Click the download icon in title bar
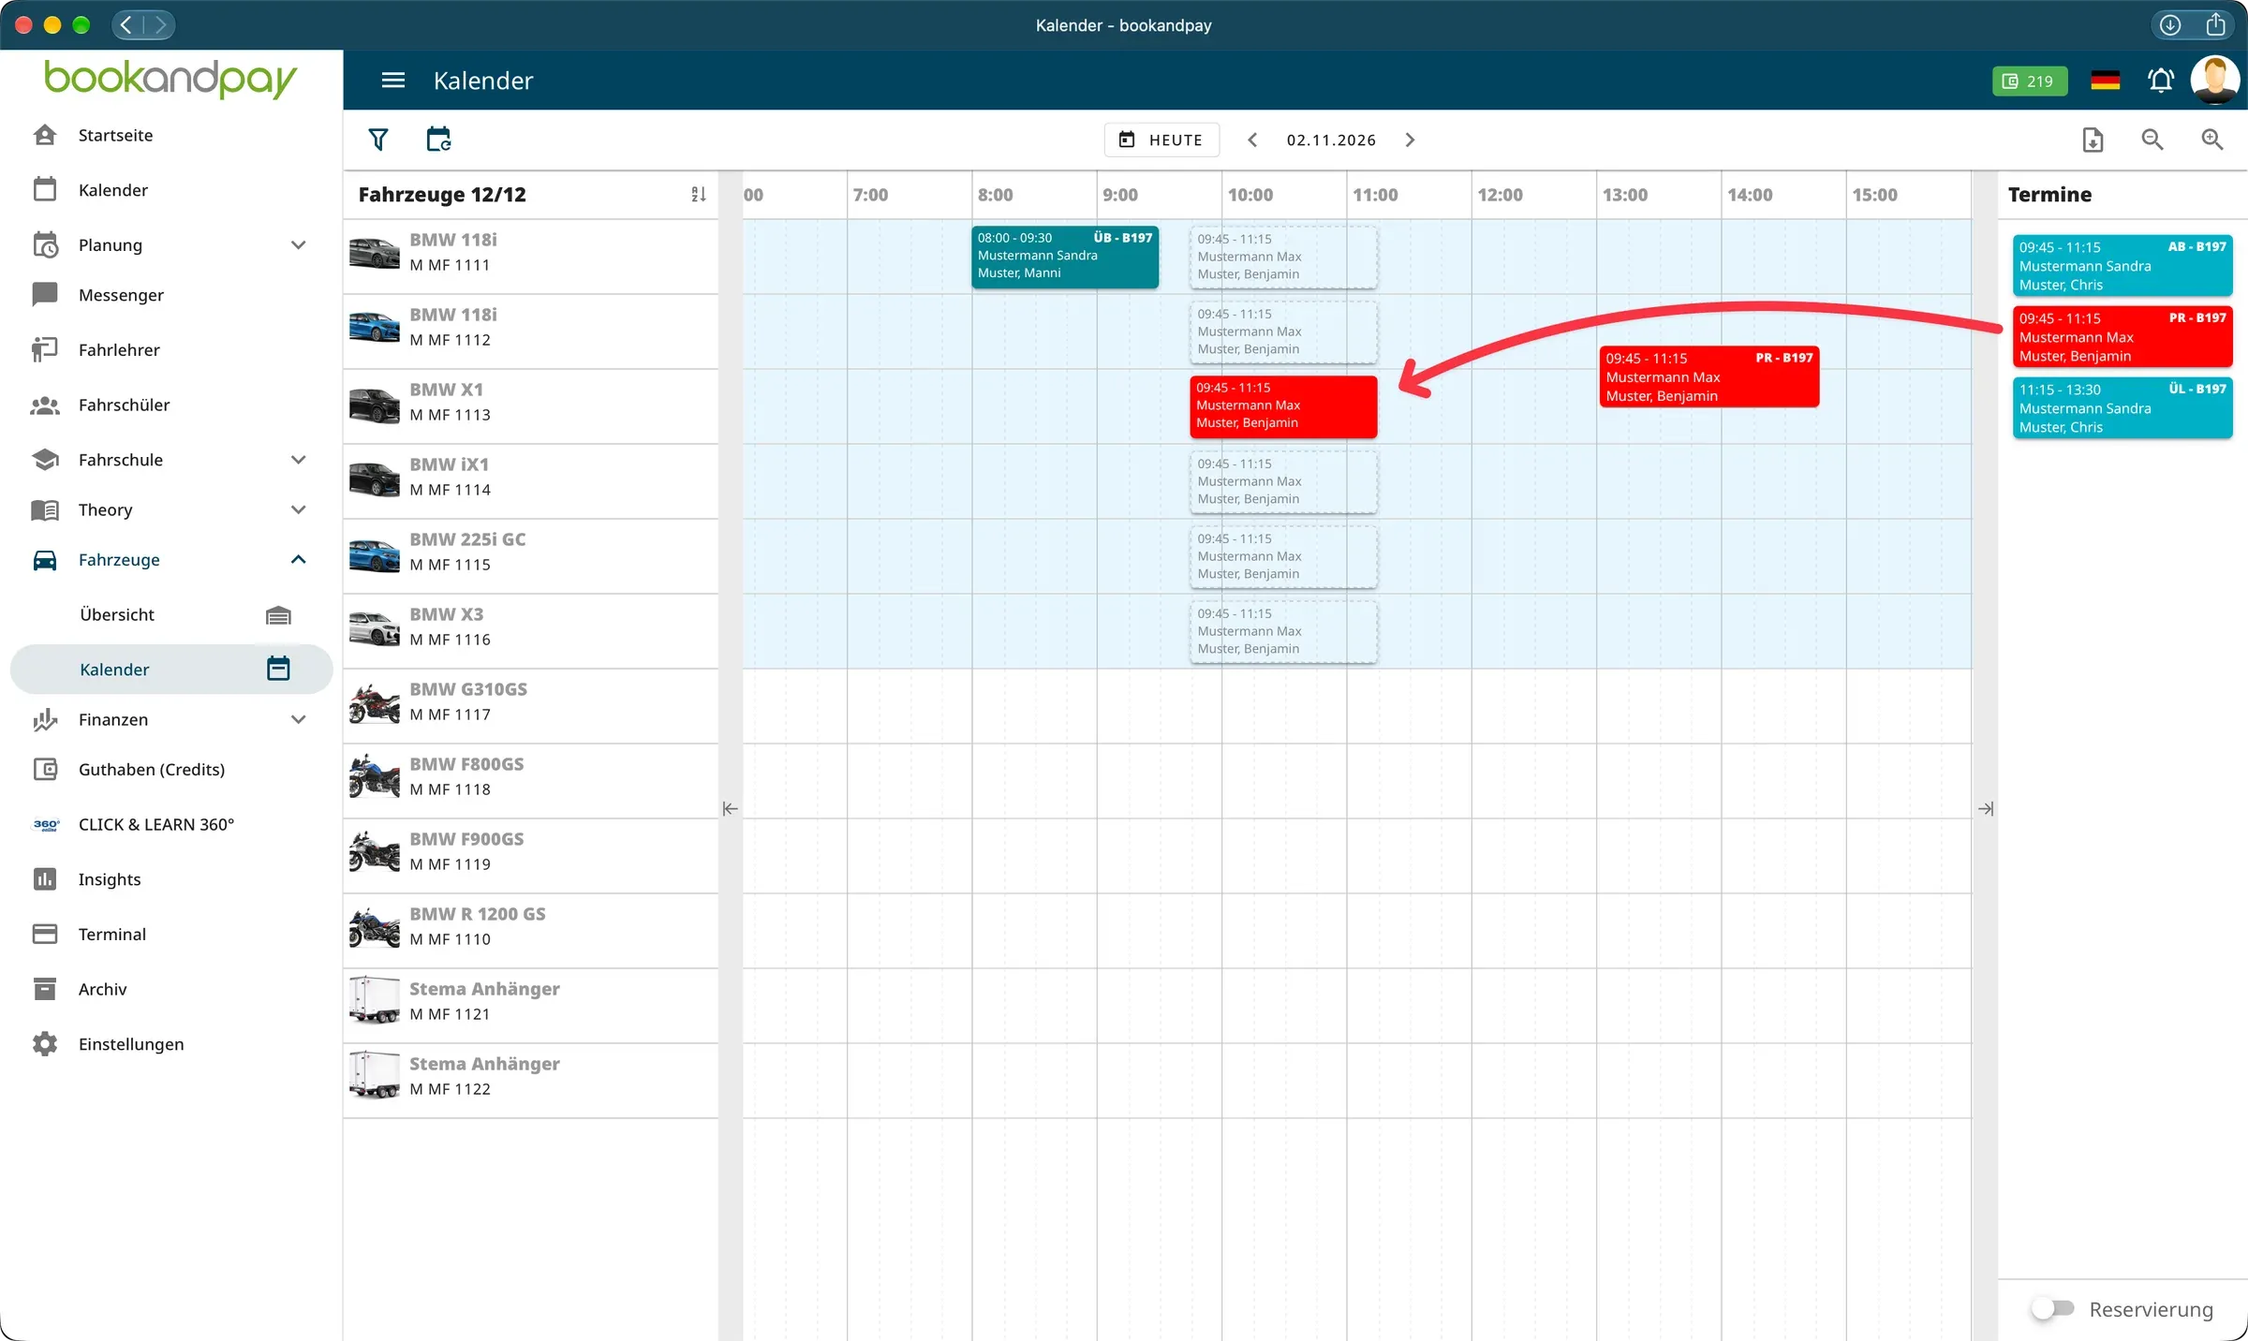2248x1341 pixels. [x=2170, y=25]
